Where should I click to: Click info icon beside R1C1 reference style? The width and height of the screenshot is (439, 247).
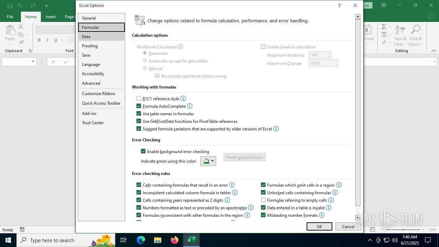click(183, 98)
